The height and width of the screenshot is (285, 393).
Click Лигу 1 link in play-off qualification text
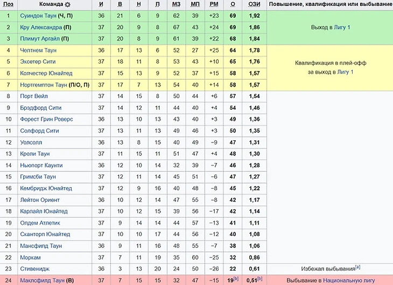[345, 72]
